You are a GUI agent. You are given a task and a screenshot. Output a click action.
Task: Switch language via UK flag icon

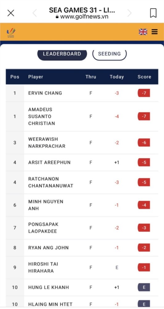click(x=143, y=32)
